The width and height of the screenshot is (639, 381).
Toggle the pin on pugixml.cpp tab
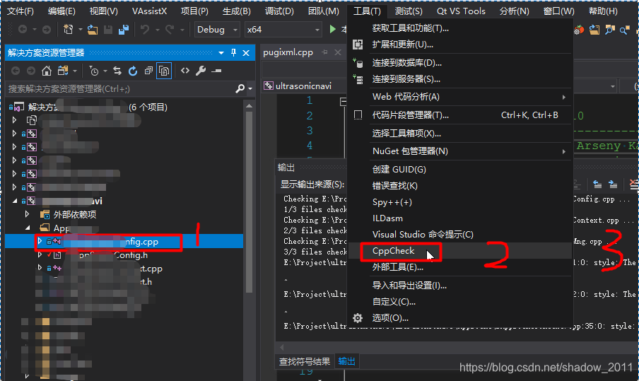pyautogui.click(x=324, y=52)
